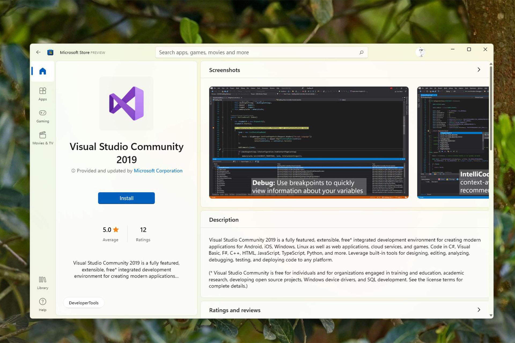Open the IntelliCode screenshot thumbnail
The width and height of the screenshot is (515, 343).
pyautogui.click(x=453, y=143)
